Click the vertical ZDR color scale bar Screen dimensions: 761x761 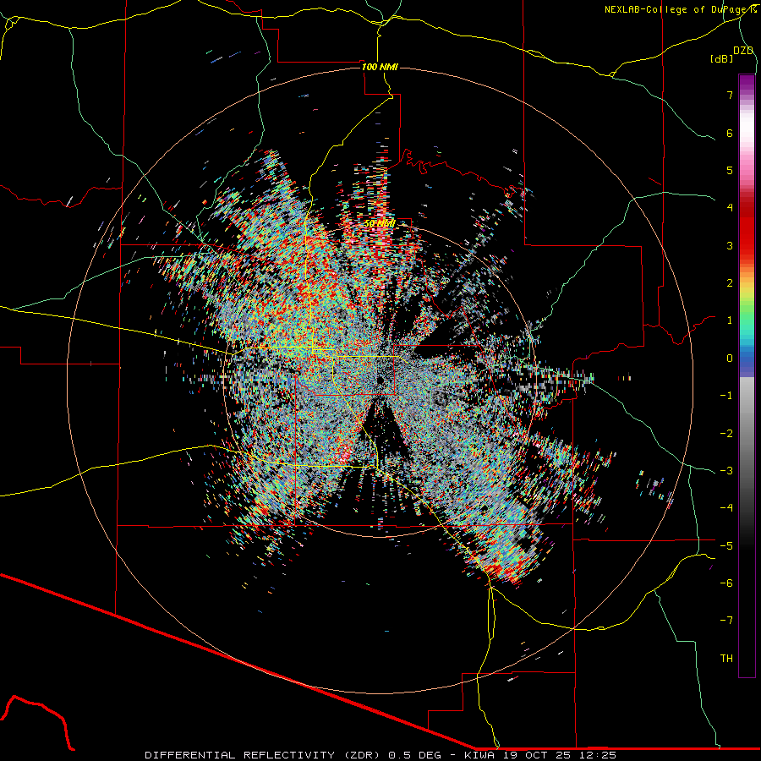pos(747,375)
